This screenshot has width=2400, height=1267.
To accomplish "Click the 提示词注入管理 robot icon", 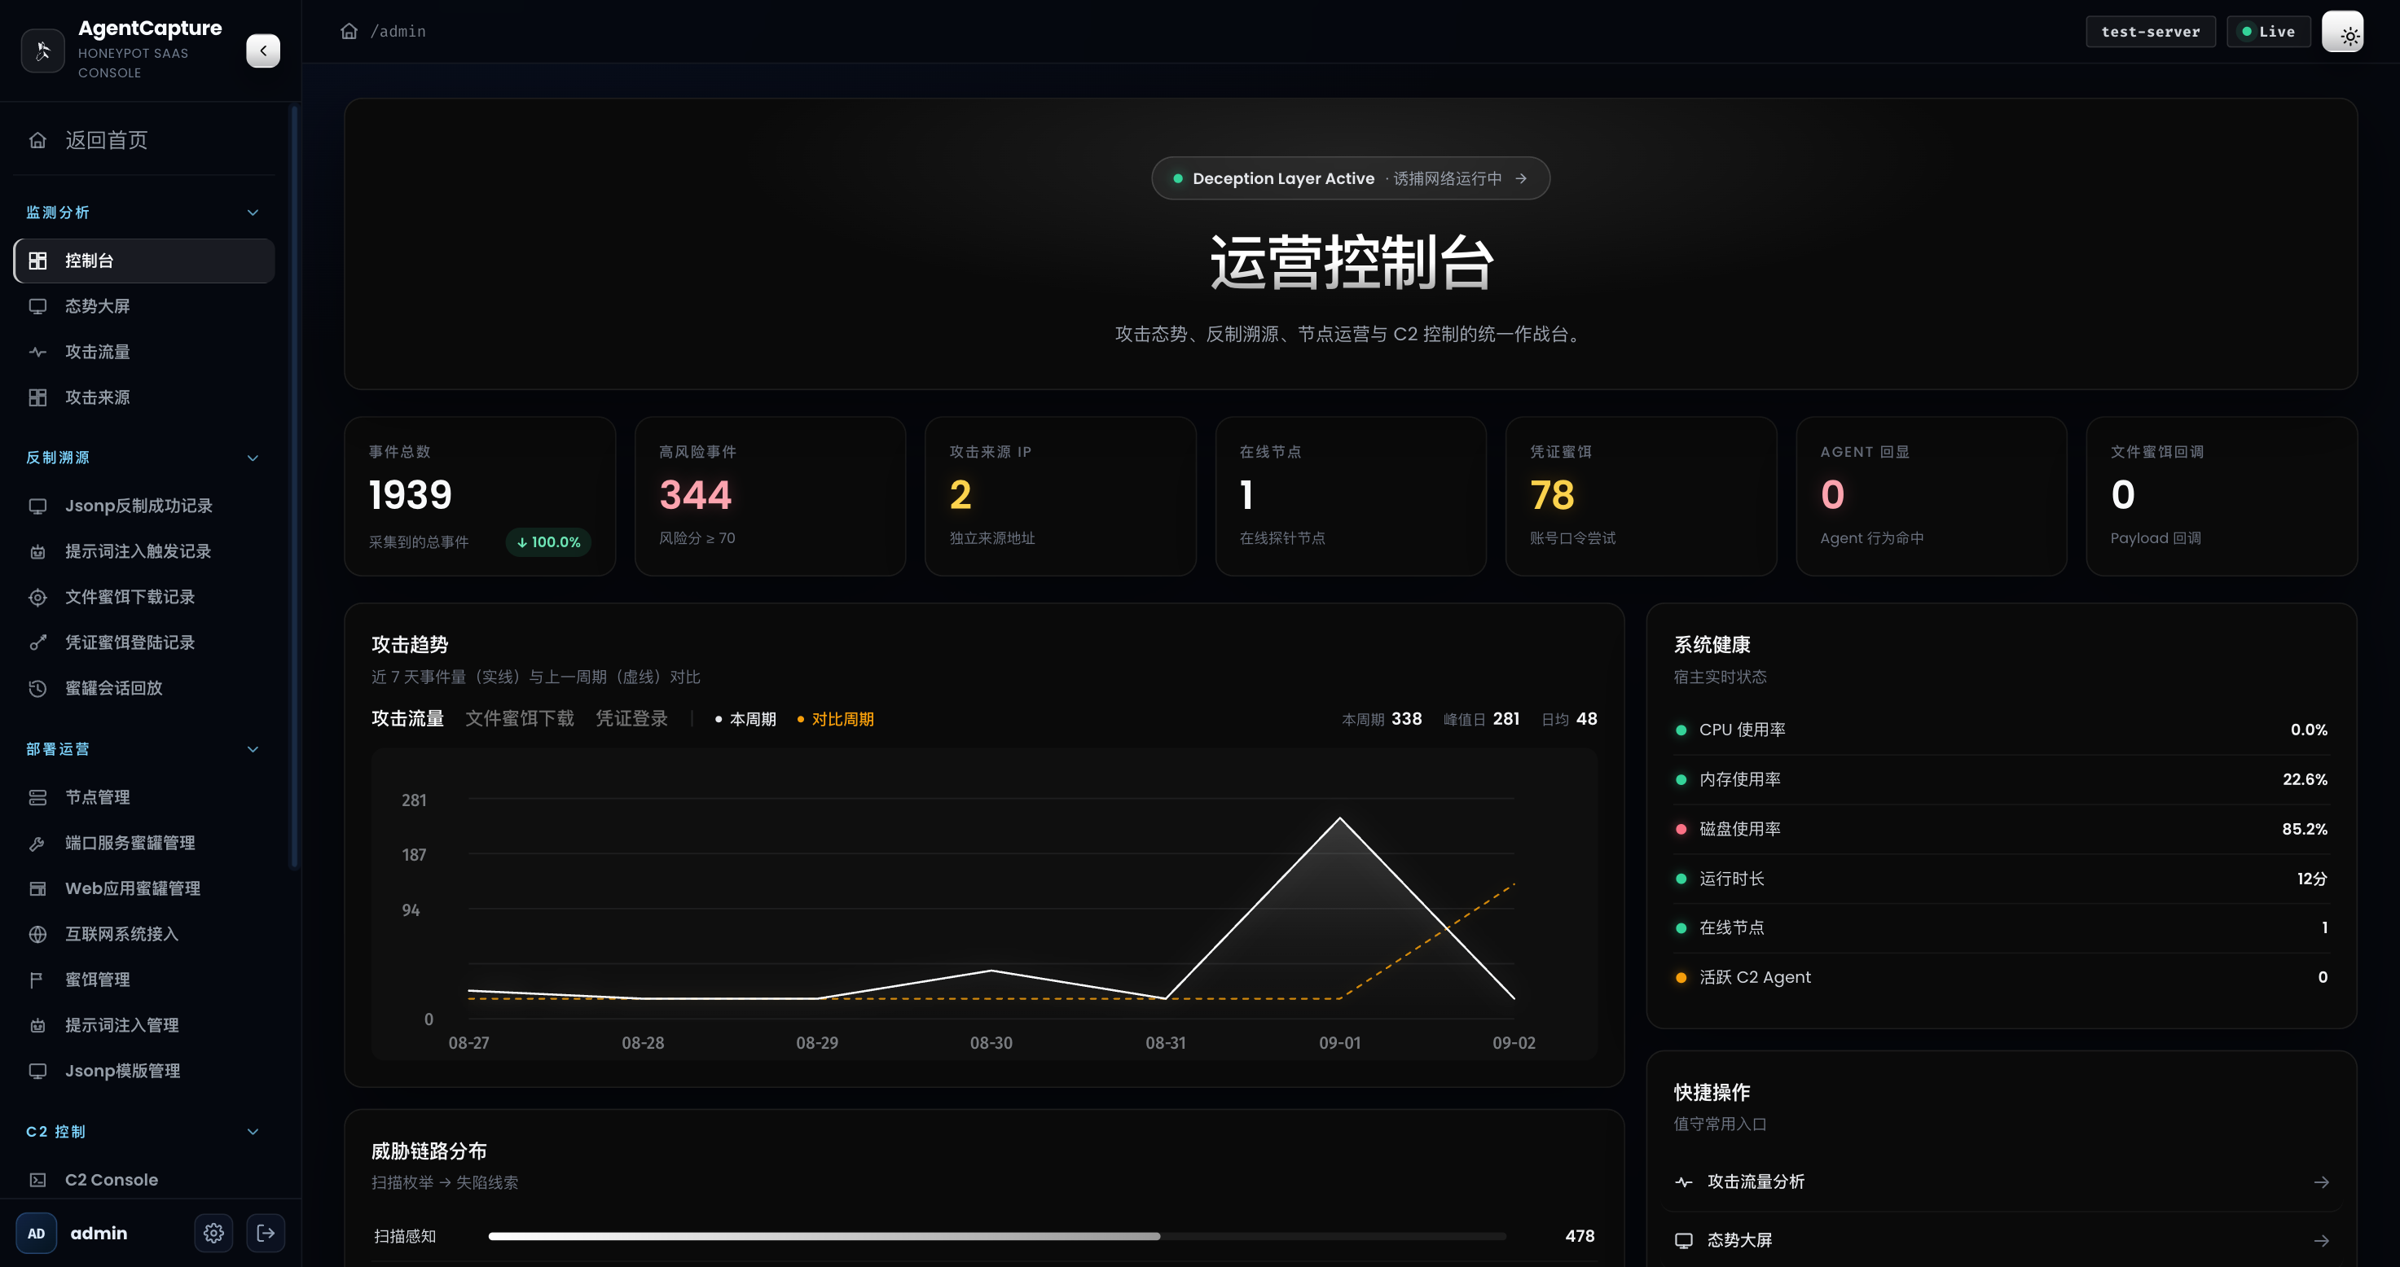I will pos(37,1025).
